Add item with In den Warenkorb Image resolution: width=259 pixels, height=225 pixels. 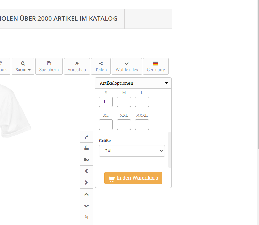[133, 178]
